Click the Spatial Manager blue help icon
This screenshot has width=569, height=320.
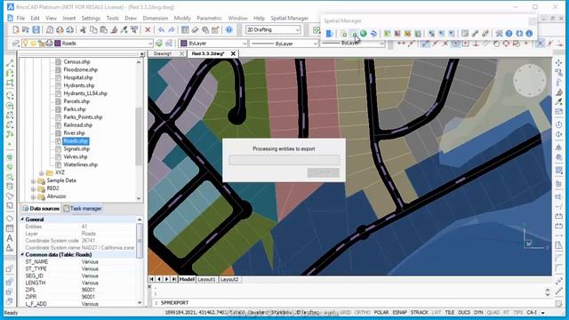[509, 34]
